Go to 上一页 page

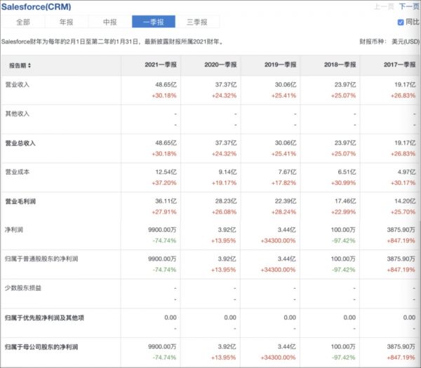pos(384,6)
